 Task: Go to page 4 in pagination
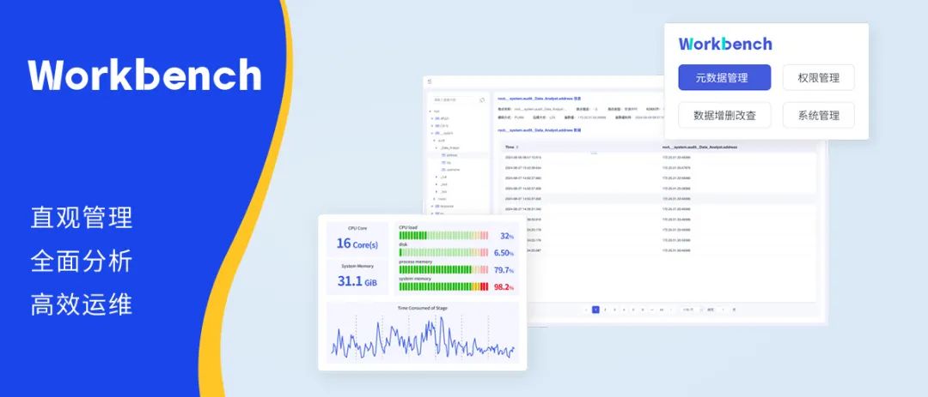pyautogui.click(x=624, y=310)
